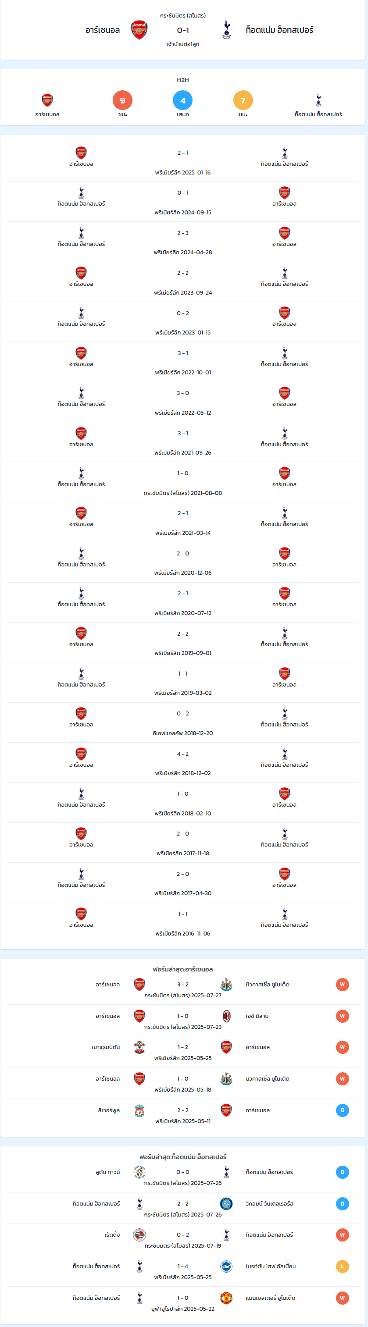Click the Reading crest in the 0-2 match

[x=139, y=1235]
